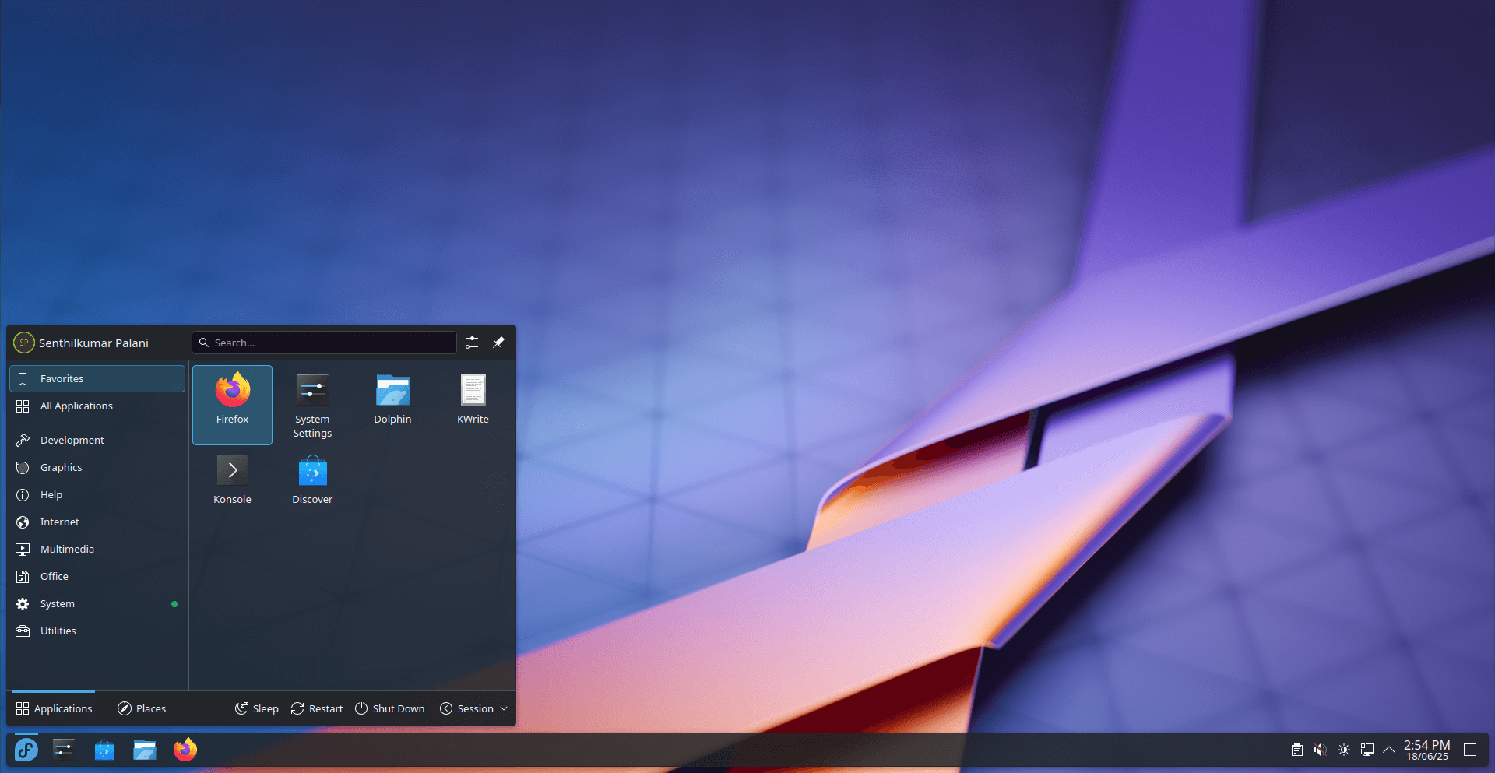Select the Favorites category
Viewport: 1495px width, 773px height.
[x=97, y=379]
